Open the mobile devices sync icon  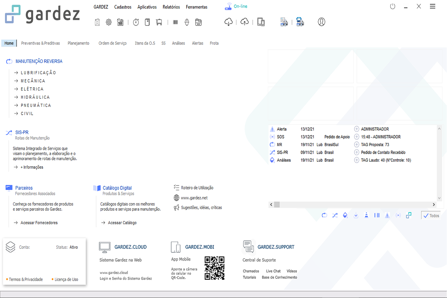(261, 21)
